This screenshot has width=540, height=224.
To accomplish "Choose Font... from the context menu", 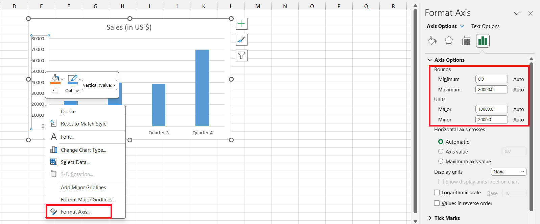I will point(86,137).
